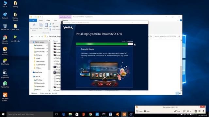This screenshot has width=209, height=117.
Task: Switch to large icons view in status bar
Action: click(180, 93)
